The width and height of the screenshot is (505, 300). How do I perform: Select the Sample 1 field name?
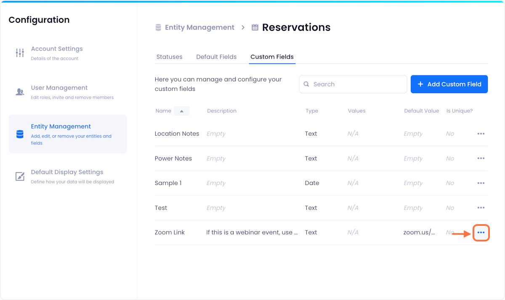168,183
